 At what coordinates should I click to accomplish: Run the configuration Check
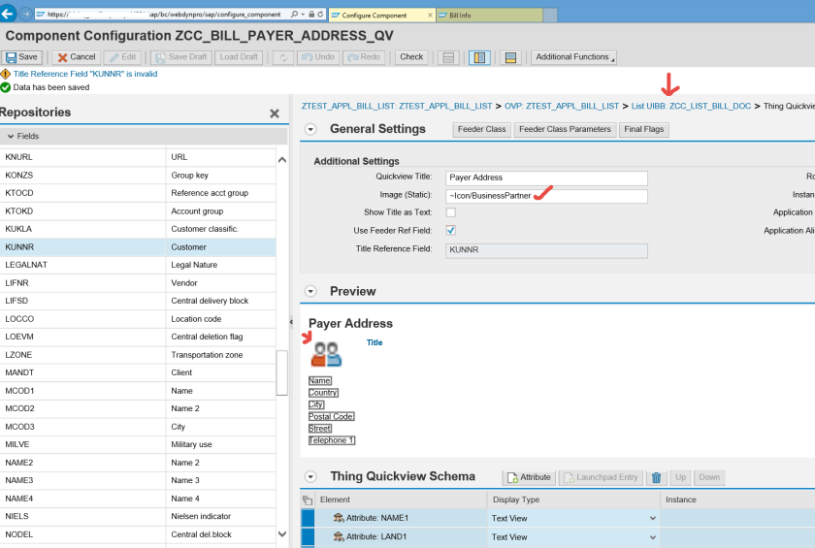411,57
